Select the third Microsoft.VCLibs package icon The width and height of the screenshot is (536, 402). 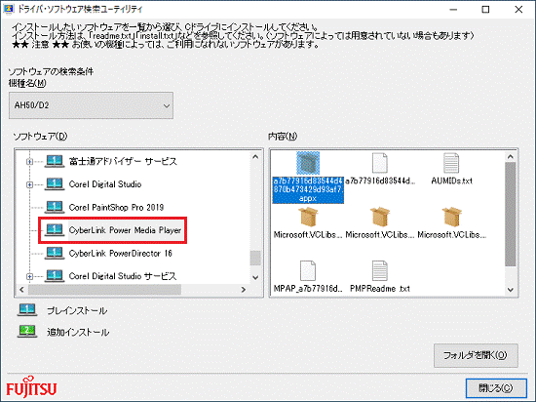pyautogui.click(x=451, y=218)
